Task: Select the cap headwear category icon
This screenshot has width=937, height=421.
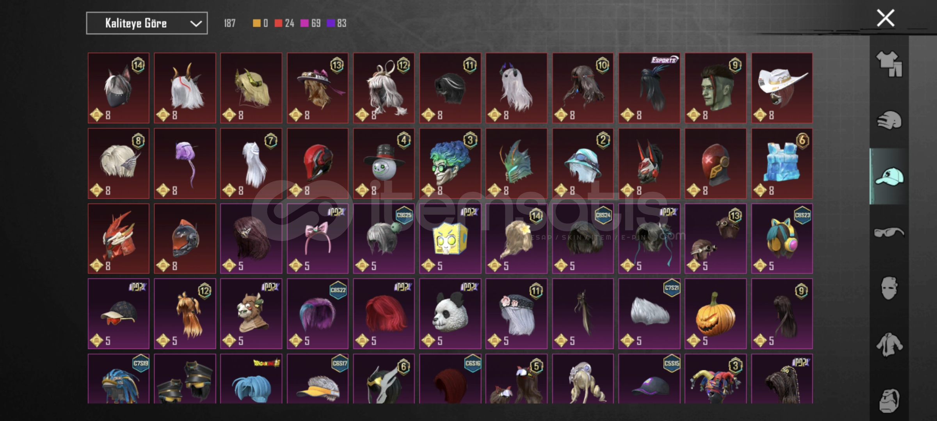Action: [x=889, y=176]
